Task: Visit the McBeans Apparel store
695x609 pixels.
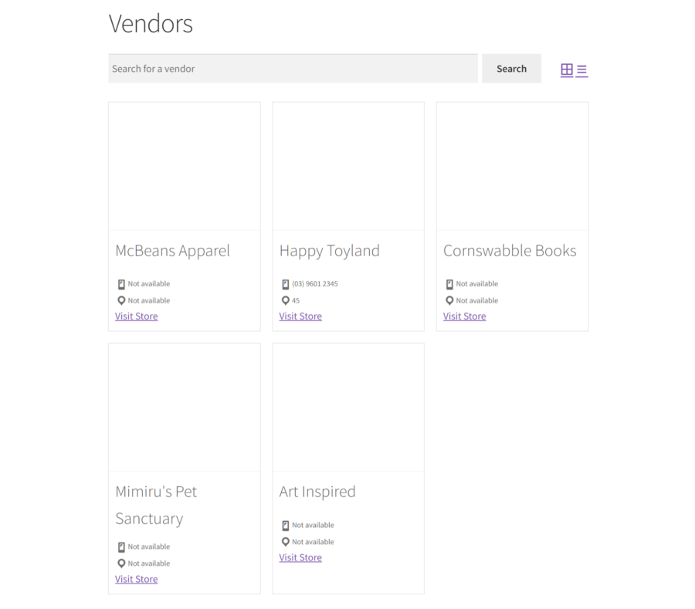Action: point(136,316)
